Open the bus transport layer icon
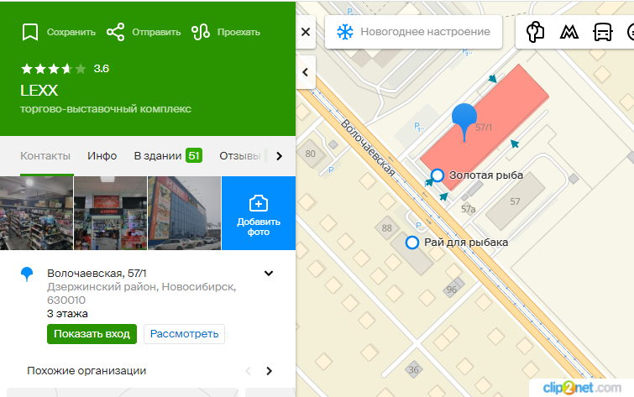This screenshot has width=634, height=397. 602,33
